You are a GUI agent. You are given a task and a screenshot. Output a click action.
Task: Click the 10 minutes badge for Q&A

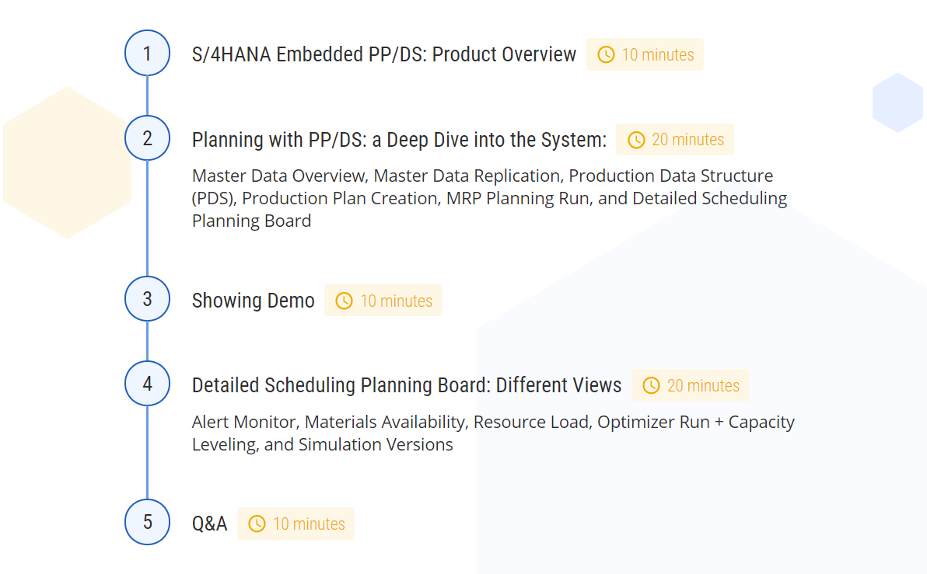(x=296, y=524)
